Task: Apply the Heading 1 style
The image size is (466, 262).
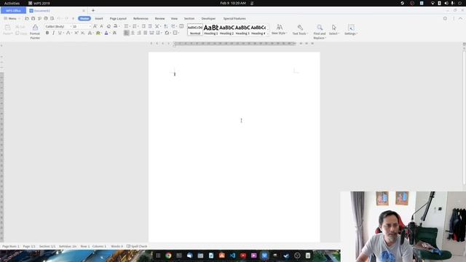Action: click(210, 30)
